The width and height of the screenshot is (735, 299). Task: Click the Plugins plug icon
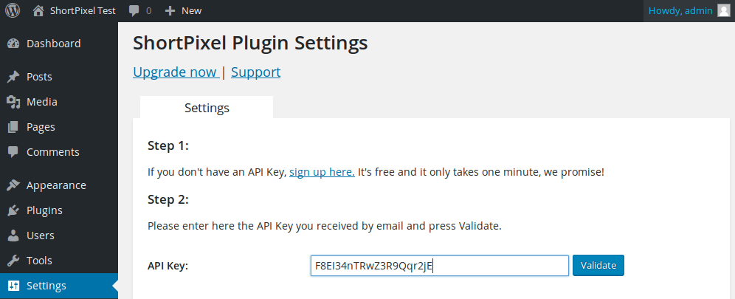click(x=13, y=210)
